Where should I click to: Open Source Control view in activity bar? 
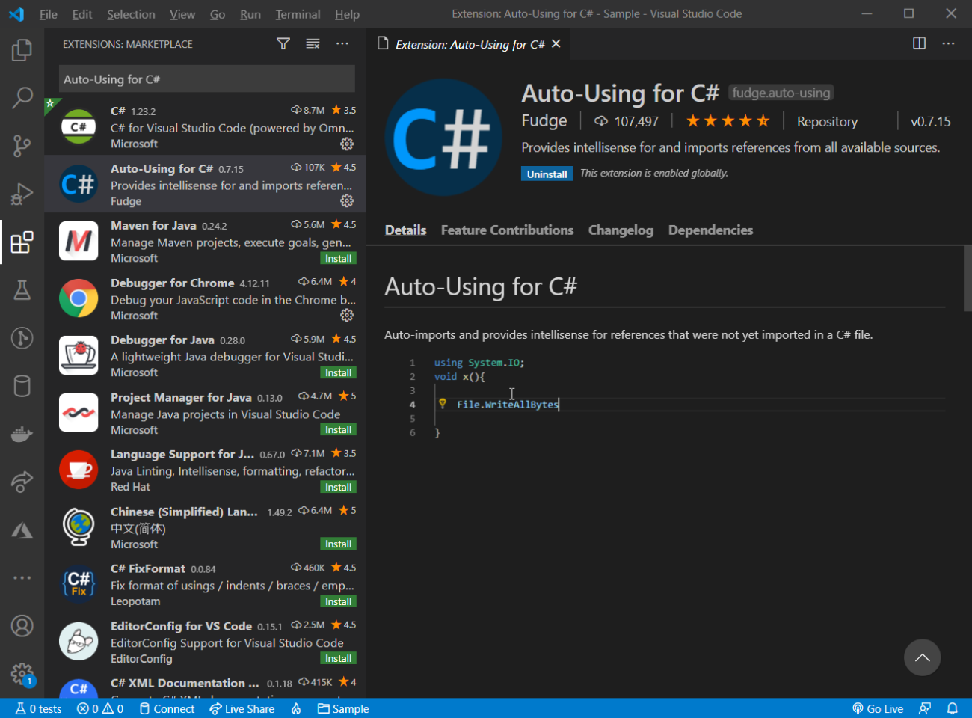coord(22,145)
